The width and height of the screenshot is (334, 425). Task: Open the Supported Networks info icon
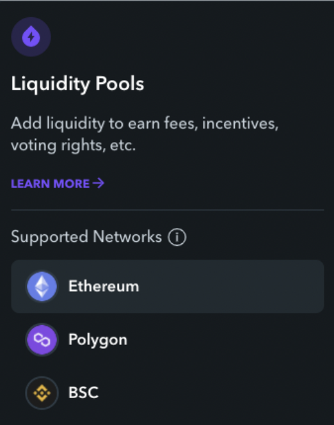177,237
